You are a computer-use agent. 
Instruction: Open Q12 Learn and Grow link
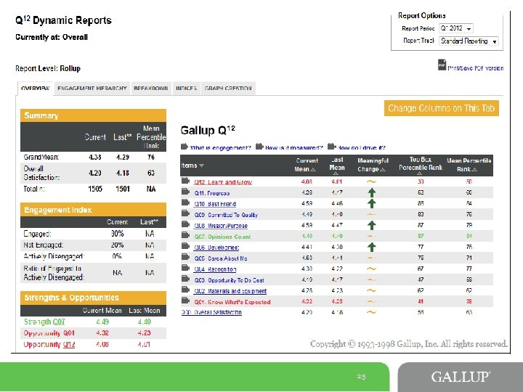[223, 182]
